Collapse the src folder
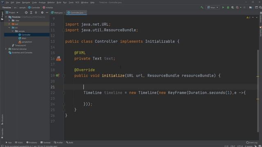This screenshot has width=262, height=147. 9,28
